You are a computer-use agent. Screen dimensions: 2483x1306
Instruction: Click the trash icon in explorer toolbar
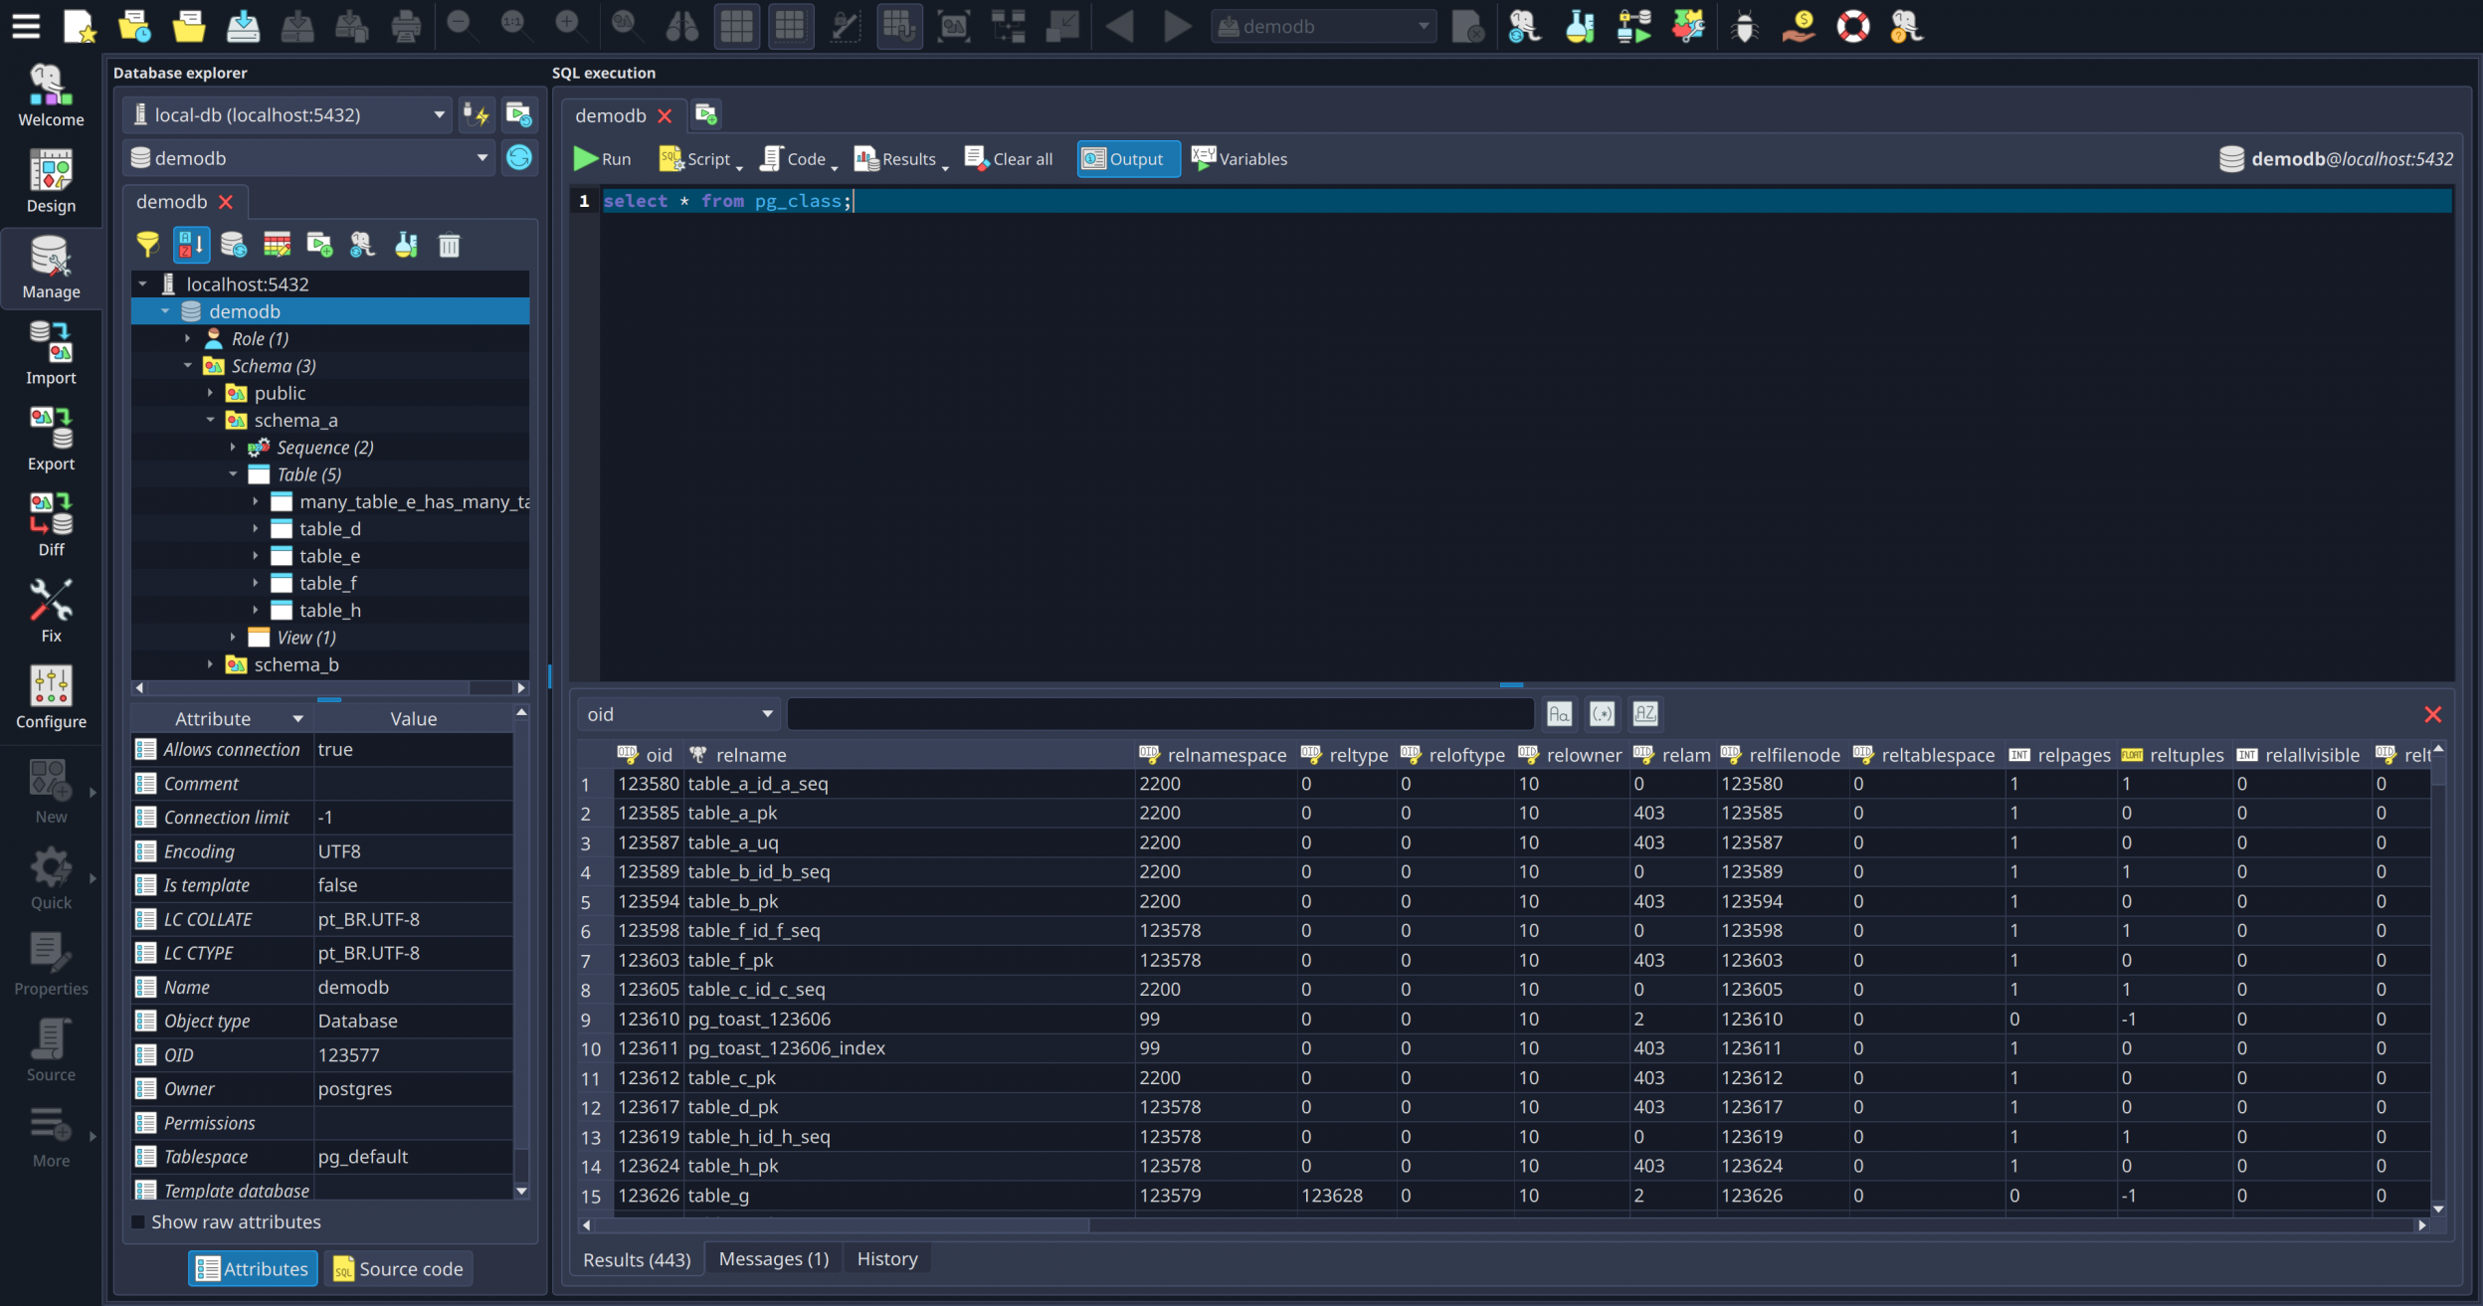tap(450, 245)
